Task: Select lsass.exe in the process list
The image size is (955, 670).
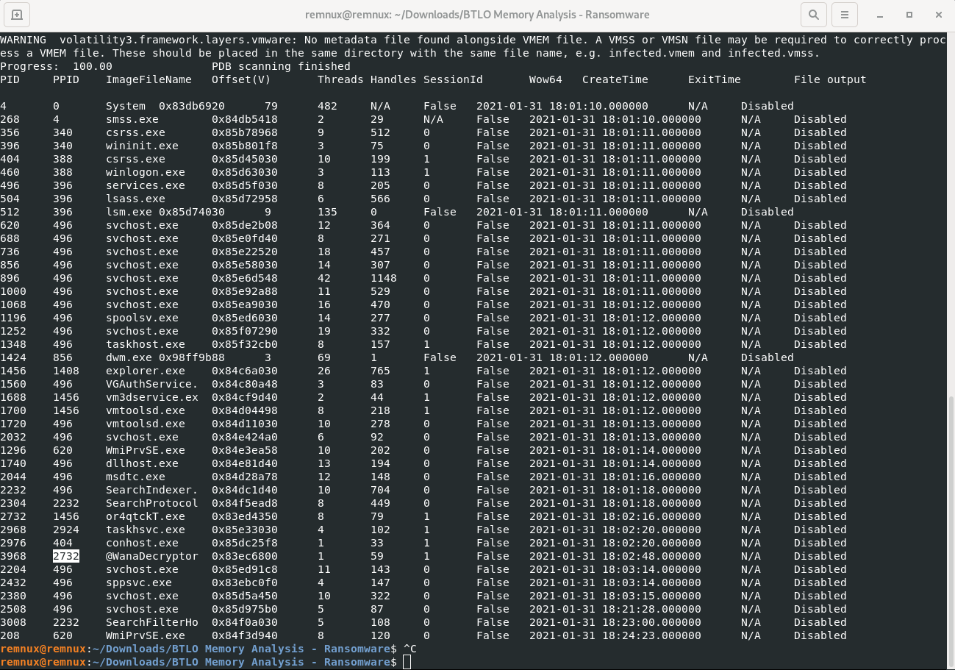Action: (x=135, y=199)
